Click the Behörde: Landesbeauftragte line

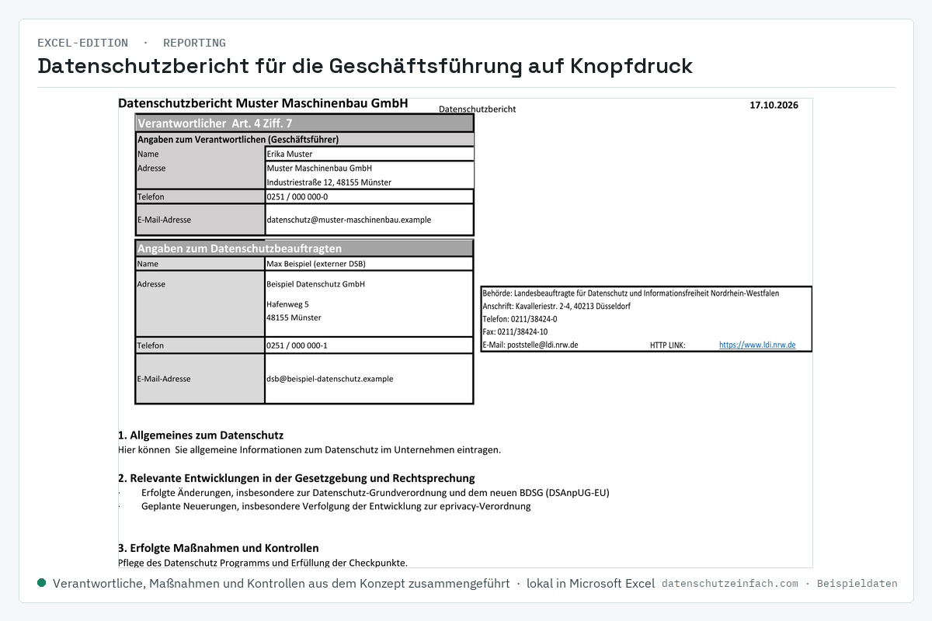click(x=631, y=293)
